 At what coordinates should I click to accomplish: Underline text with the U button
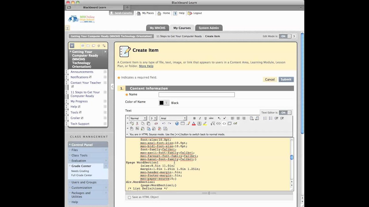(x=205, y=118)
